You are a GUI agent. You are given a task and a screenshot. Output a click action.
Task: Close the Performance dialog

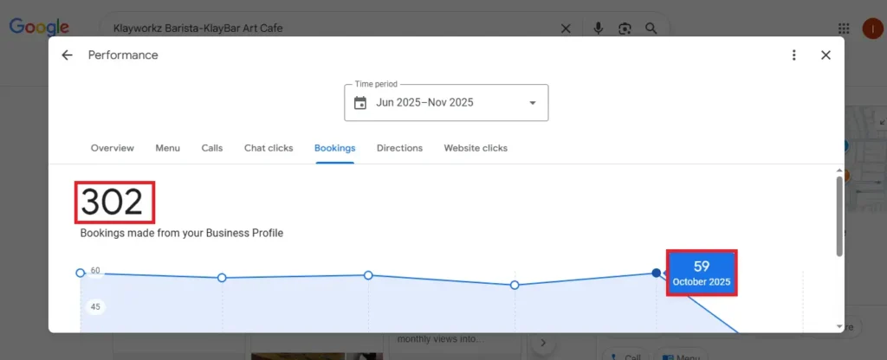coord(825,55)
